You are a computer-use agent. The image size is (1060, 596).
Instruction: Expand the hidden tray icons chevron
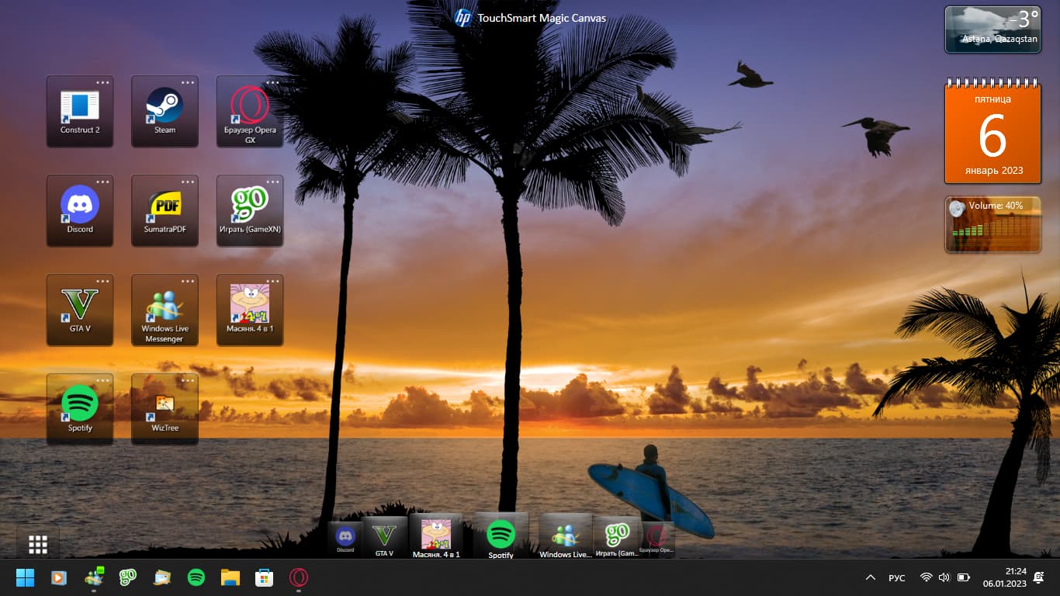871,577
